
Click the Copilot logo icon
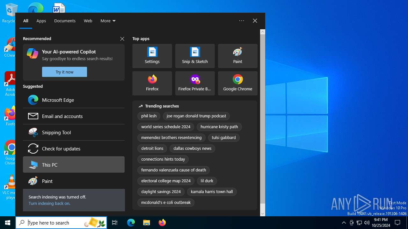click(x=33, y=53)
